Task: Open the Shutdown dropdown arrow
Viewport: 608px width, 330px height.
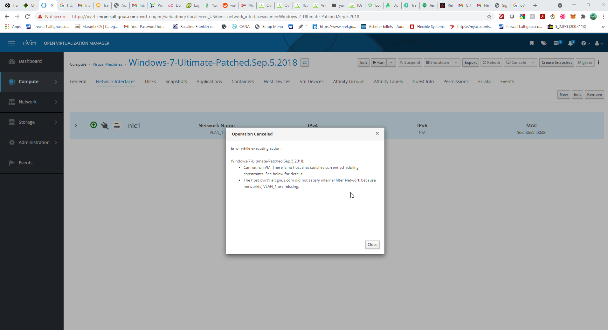Action: click(456, 63)
